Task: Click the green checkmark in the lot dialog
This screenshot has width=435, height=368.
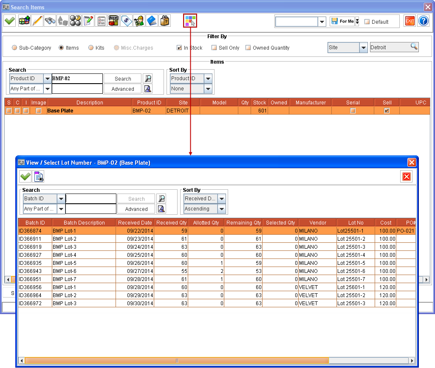Action: 25,176
